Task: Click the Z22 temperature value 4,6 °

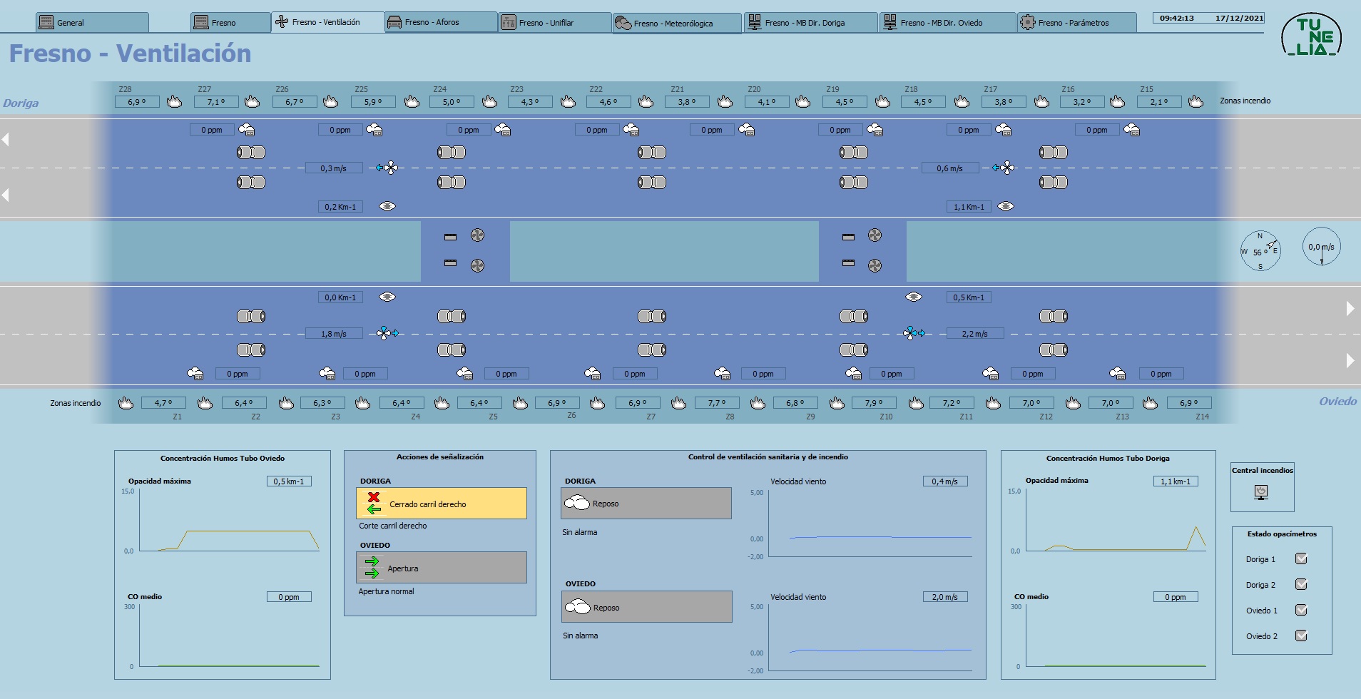Action: coord(608,102)
